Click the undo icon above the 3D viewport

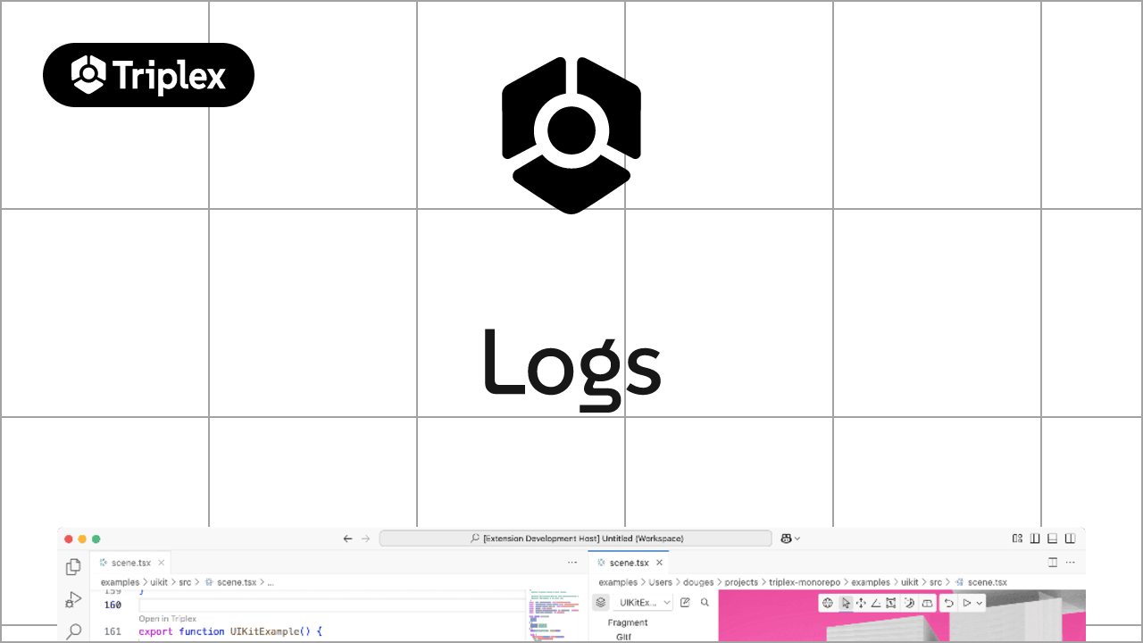[x=948, y=603]
